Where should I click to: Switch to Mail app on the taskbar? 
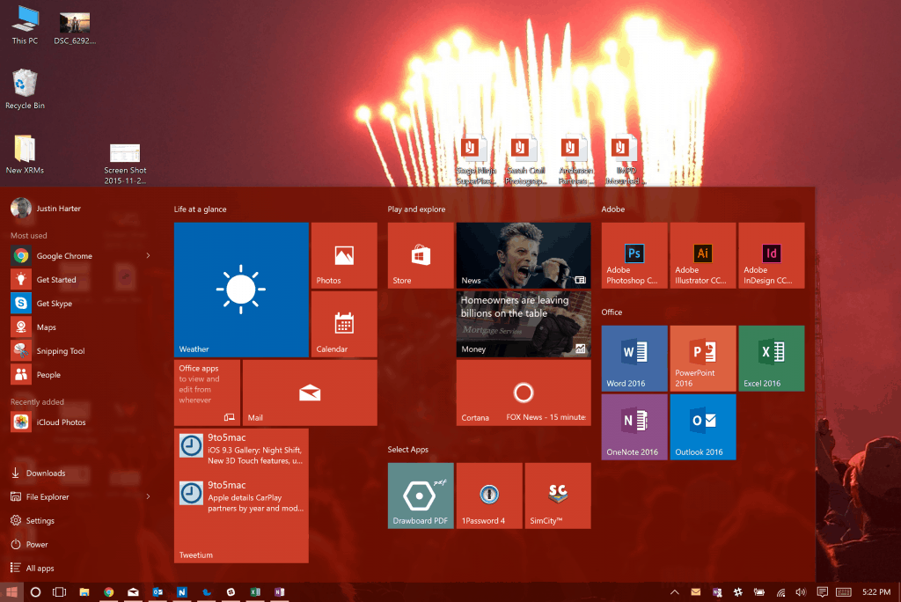(134, 592)
